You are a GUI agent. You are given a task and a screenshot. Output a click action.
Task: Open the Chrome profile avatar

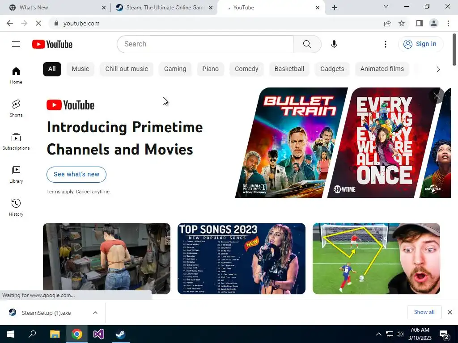click(x=434, y=23)
